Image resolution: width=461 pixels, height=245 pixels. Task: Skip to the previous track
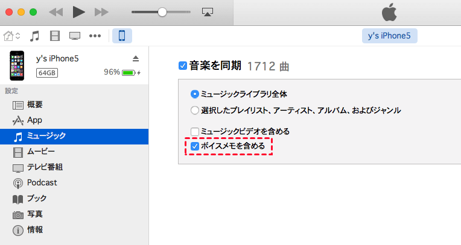(56, 12)
